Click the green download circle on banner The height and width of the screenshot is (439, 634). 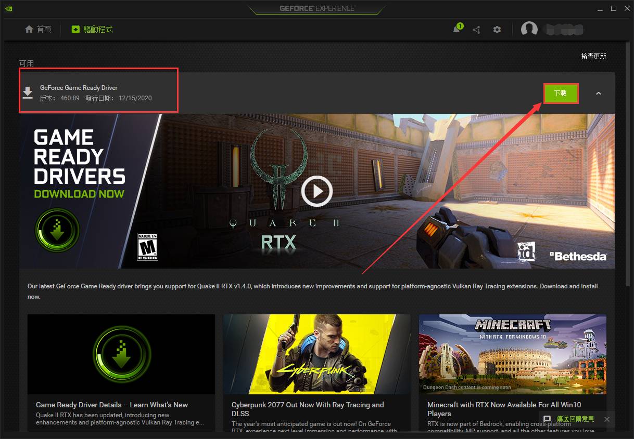click(57, 229)
